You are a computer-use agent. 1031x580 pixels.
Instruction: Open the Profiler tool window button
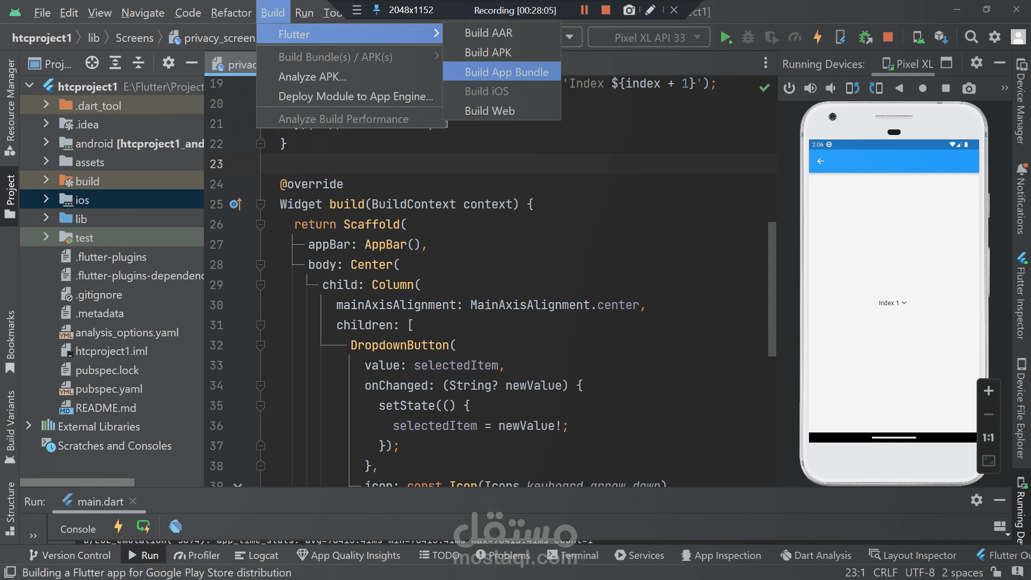197,555
